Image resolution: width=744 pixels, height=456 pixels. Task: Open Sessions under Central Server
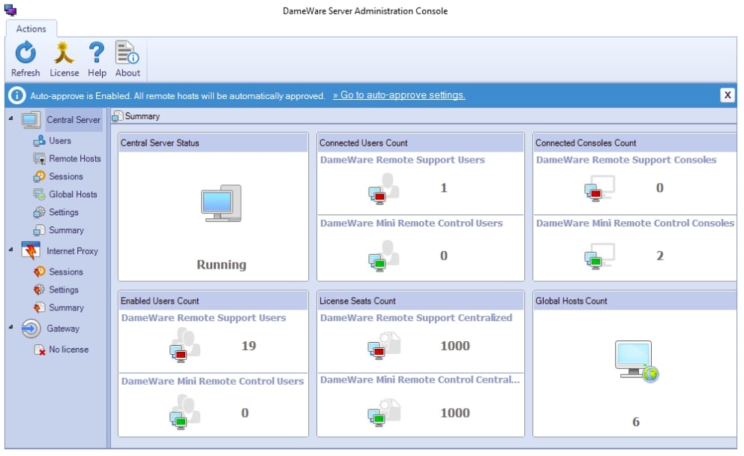66,176
